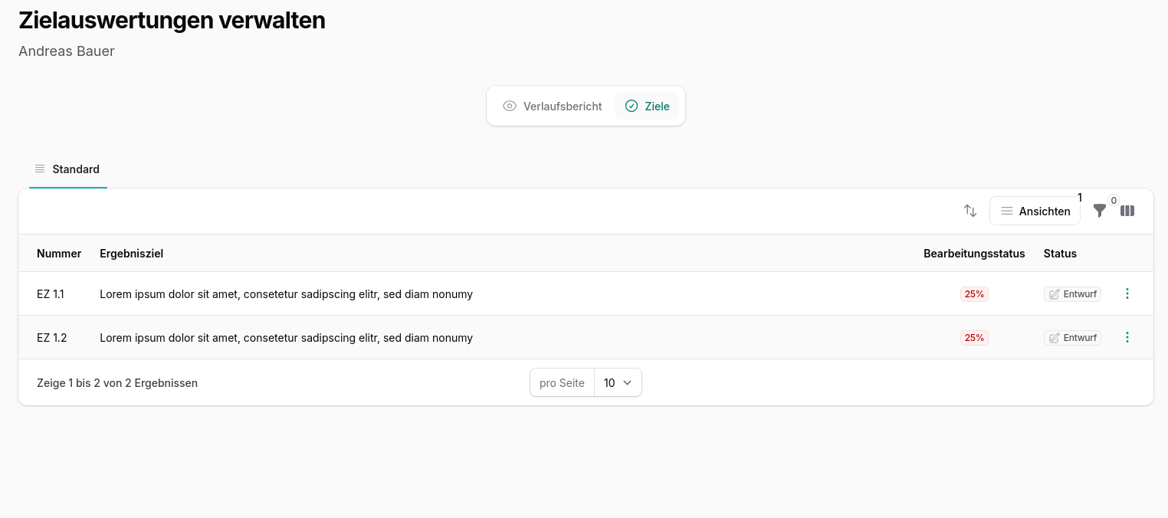This screenshot has width=1168, height=518.
Task: Select the EZ 1.2 results goal text
Action: [286, 337]
